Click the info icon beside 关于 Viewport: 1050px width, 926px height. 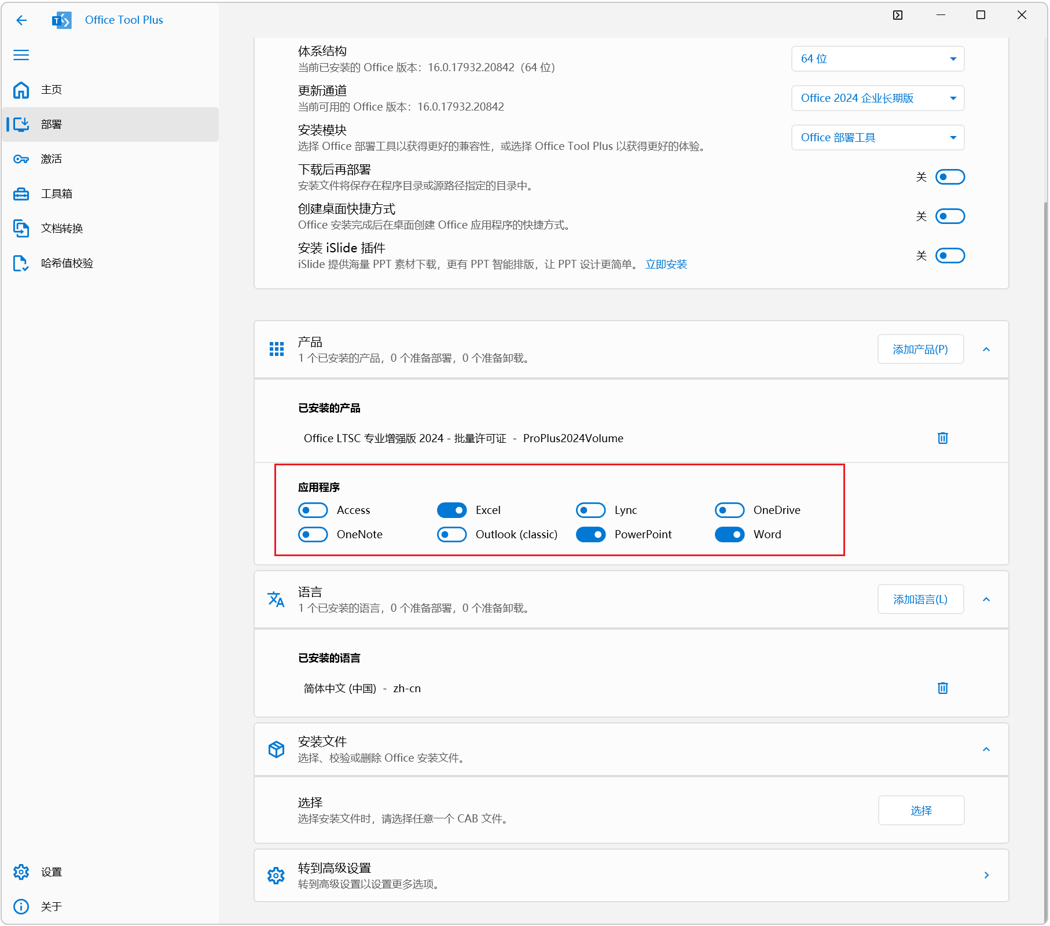click(x=21, y=907)
